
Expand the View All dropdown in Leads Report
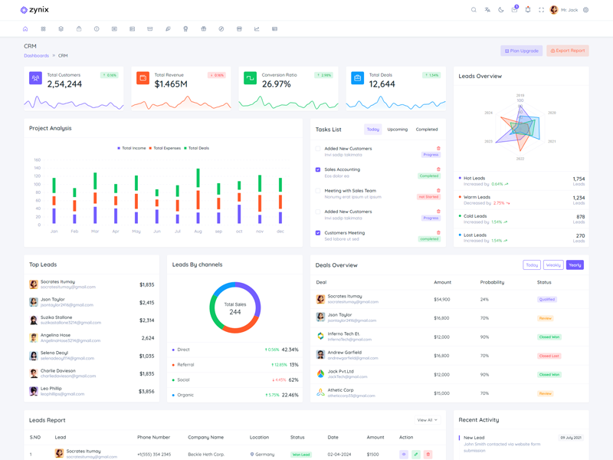427,420
